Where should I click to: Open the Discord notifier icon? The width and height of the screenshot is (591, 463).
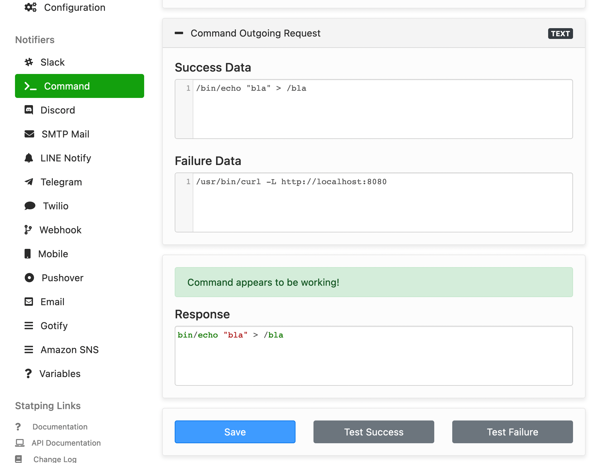click(x=29, y=110)
